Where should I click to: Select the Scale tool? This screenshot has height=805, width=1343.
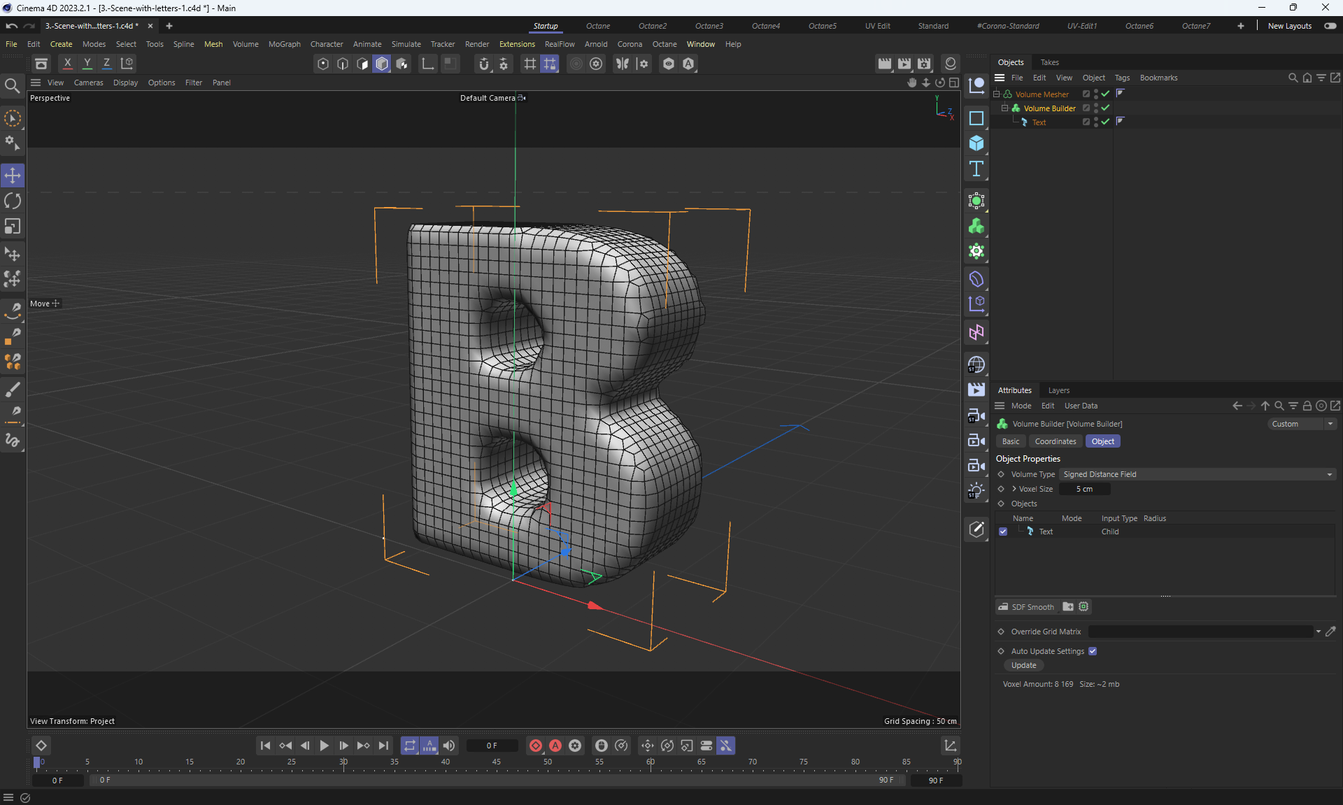(13, 227)
